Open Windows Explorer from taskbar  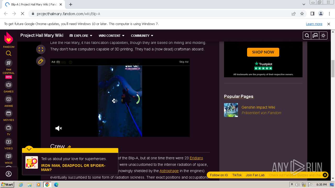(x=30, y=185)
